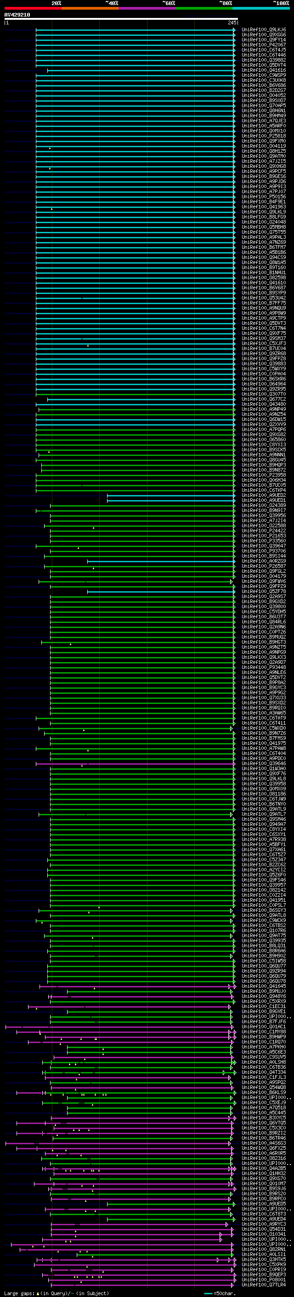This screenshot has height=1297, width=294.
Task: Open the UniRef100_B9HWP9 hit
Action: pos(264,1037)
